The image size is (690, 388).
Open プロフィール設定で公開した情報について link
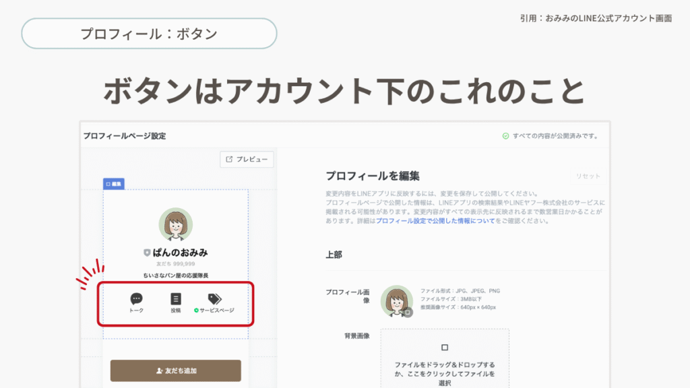click(x=435, y=221)
